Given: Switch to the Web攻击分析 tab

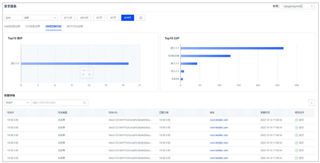Looking at the screenshot, I should click(12, 26).
